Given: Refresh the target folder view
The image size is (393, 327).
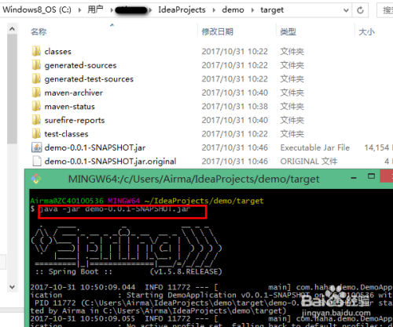Looking at the screenshot, I should pos(361,10).
